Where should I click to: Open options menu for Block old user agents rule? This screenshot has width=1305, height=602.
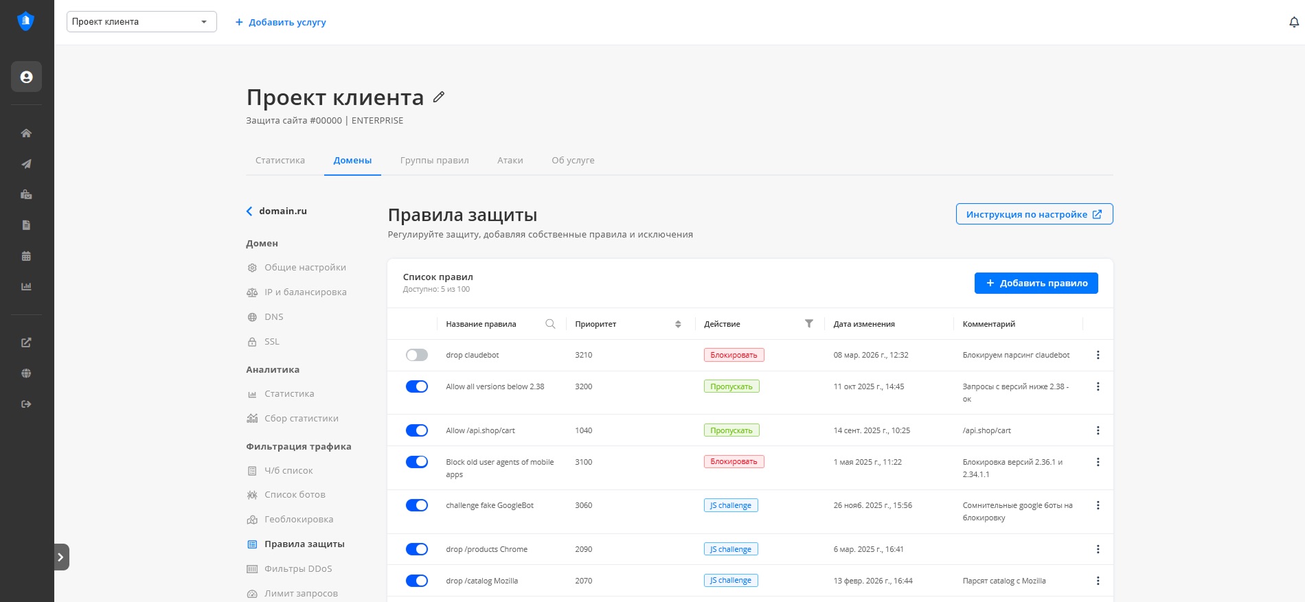tap(1098, 462)
